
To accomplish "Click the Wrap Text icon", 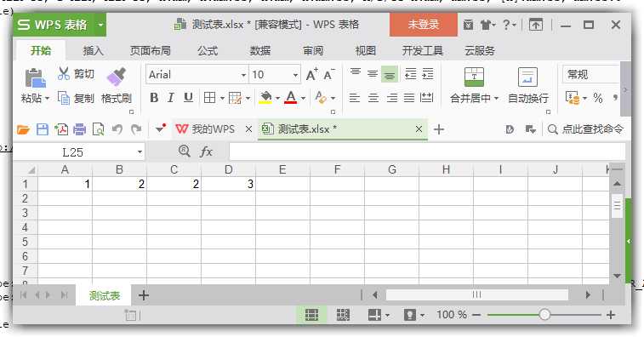I will (527, 77).
